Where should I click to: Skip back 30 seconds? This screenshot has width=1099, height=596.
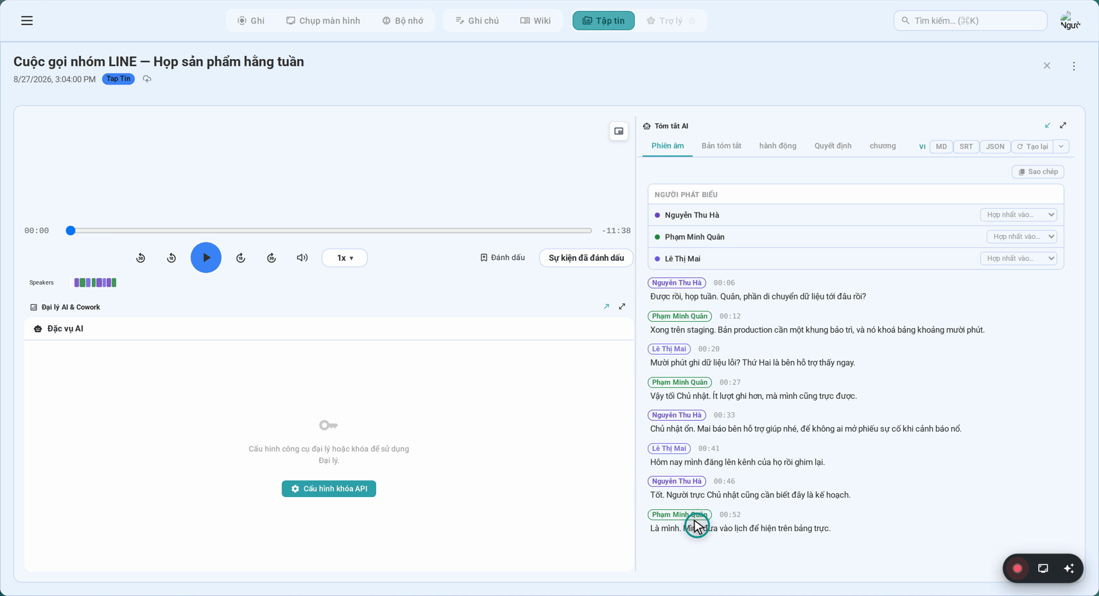141,258
